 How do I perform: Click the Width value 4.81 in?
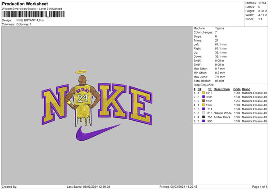262,15
